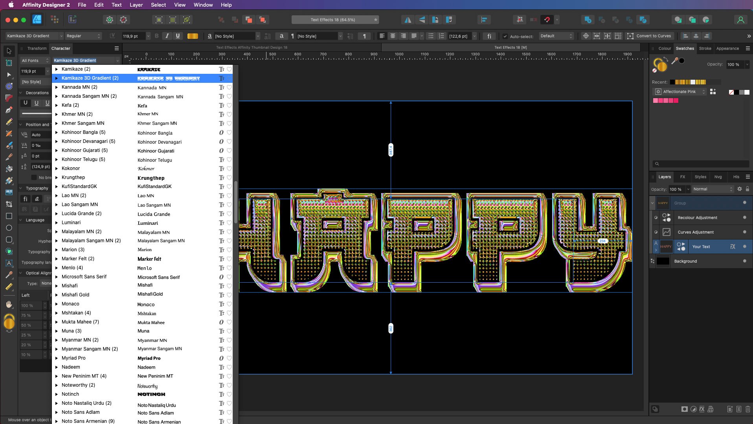Open the Select menu
The height and width of the screenshot is (424, 753).
click(x=158, y=5)
